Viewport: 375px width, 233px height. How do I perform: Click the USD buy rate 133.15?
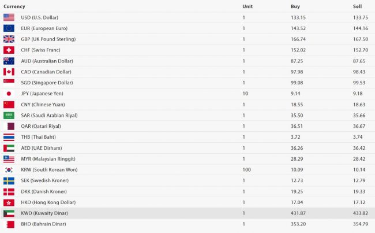(x=298, y=17)
